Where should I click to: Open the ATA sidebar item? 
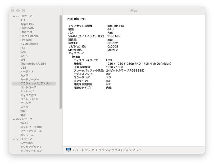pos(23,20)
